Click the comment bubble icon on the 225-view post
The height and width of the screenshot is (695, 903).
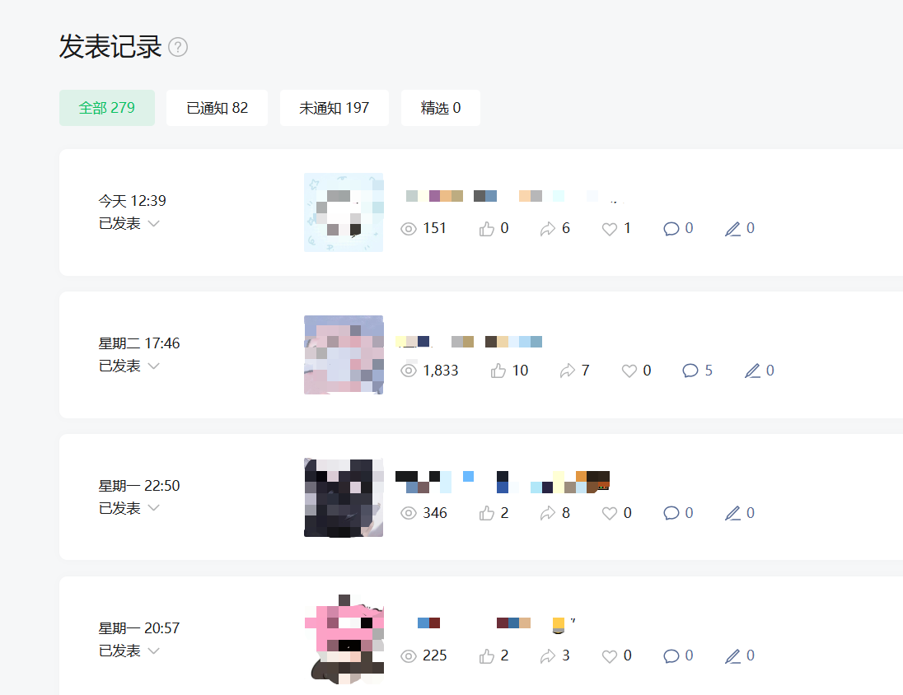click(x=671, y=655)
